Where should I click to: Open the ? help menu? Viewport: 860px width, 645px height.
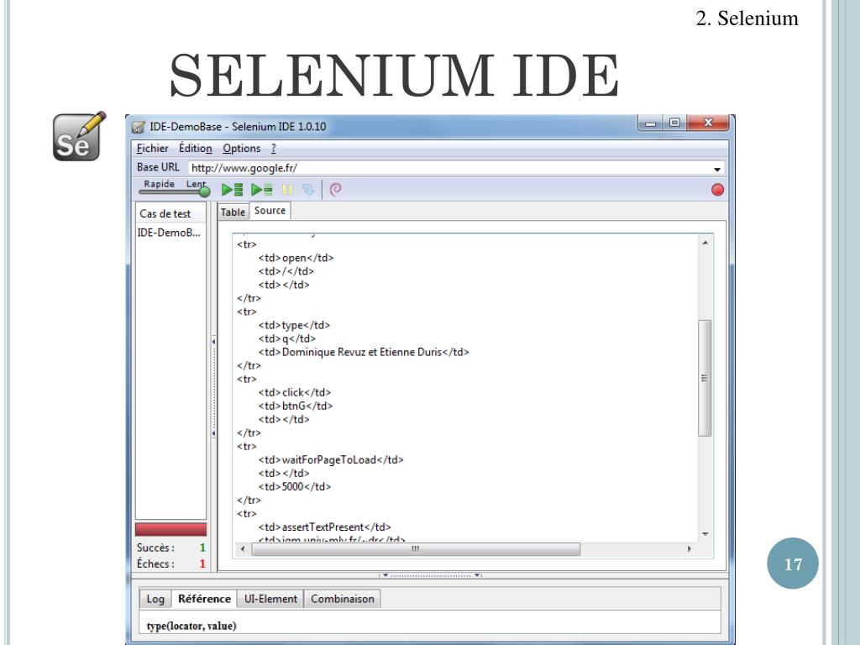pos(273,149)
